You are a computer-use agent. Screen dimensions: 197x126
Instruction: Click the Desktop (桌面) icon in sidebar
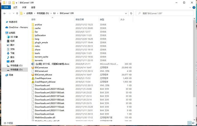pos(8,61)
